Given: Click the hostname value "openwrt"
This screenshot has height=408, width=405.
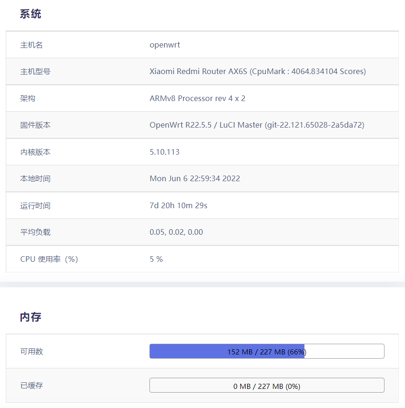Looking at the screenshot, I should pos(165,45).
